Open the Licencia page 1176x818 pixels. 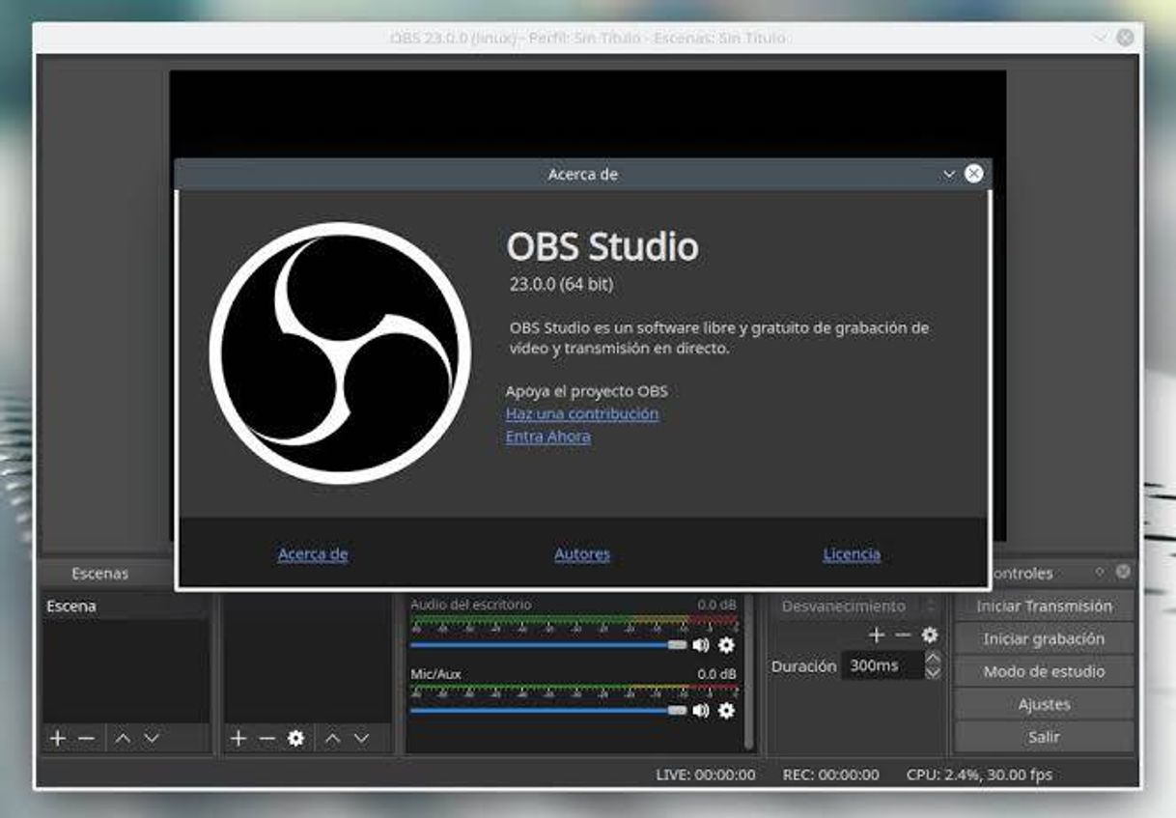[851, 554]
